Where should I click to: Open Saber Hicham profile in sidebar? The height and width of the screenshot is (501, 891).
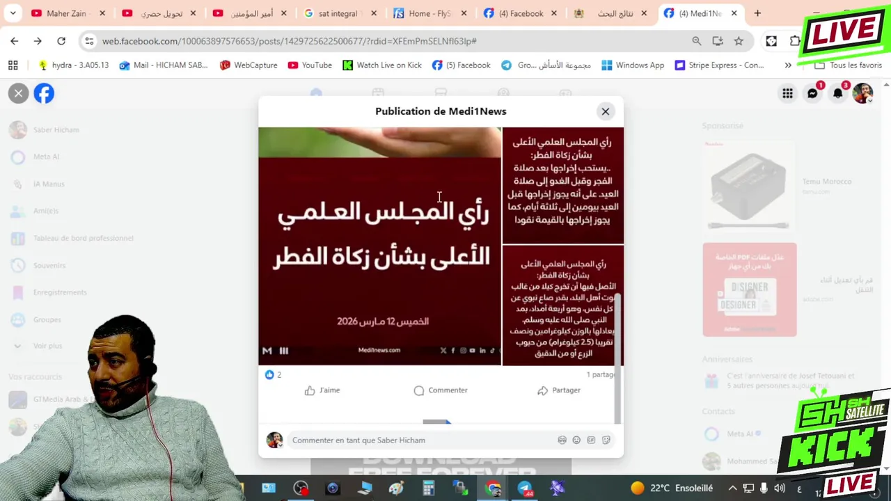click(x=45, y=130)
